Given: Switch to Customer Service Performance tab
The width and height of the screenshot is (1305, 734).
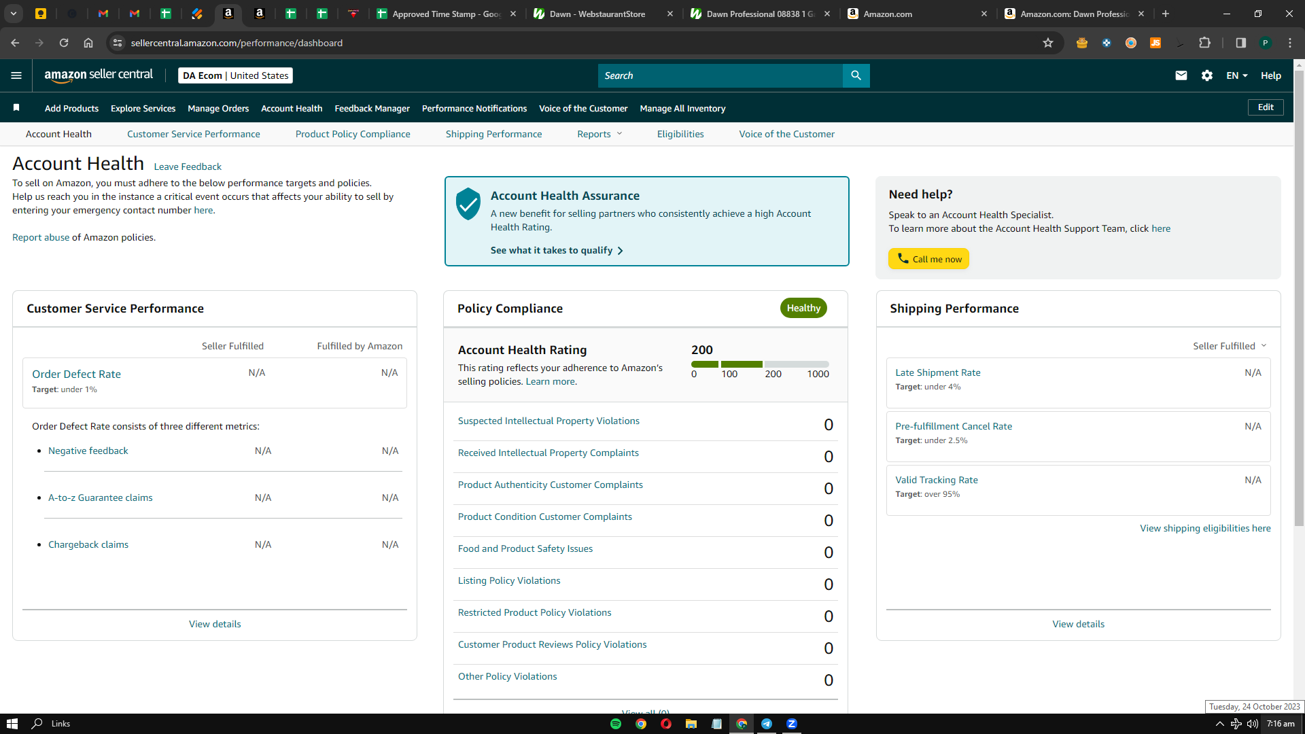Looking at the screenshot, I should click(x=194, y=134).
